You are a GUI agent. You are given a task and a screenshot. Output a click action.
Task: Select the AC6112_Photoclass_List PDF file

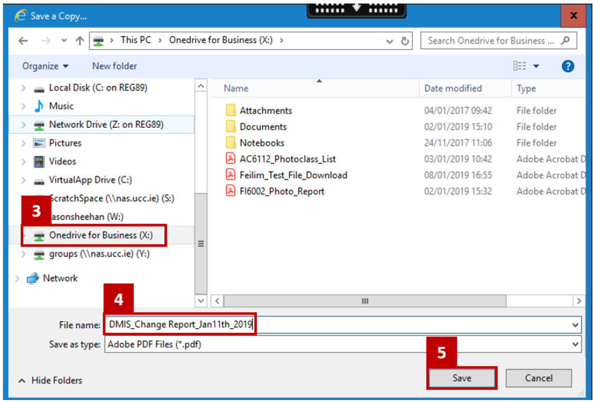287,159
